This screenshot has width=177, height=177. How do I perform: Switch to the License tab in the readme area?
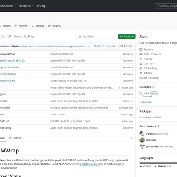[x=15, y=138]
